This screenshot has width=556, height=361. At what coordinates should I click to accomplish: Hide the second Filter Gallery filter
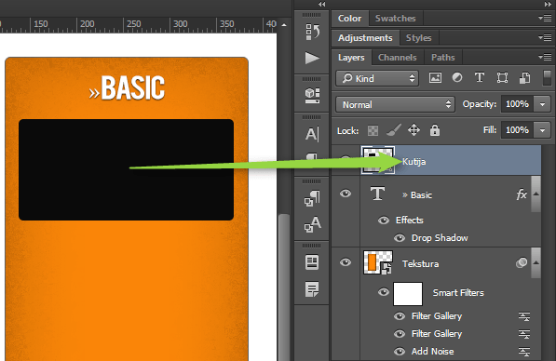(x=400, y=334)
